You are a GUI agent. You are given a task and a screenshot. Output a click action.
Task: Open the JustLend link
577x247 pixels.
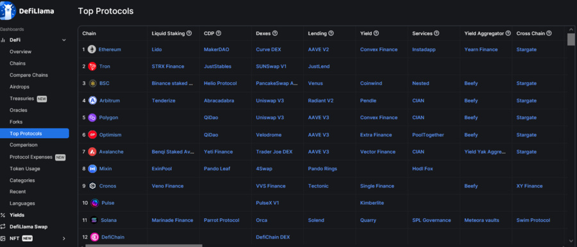coord(319,67)
